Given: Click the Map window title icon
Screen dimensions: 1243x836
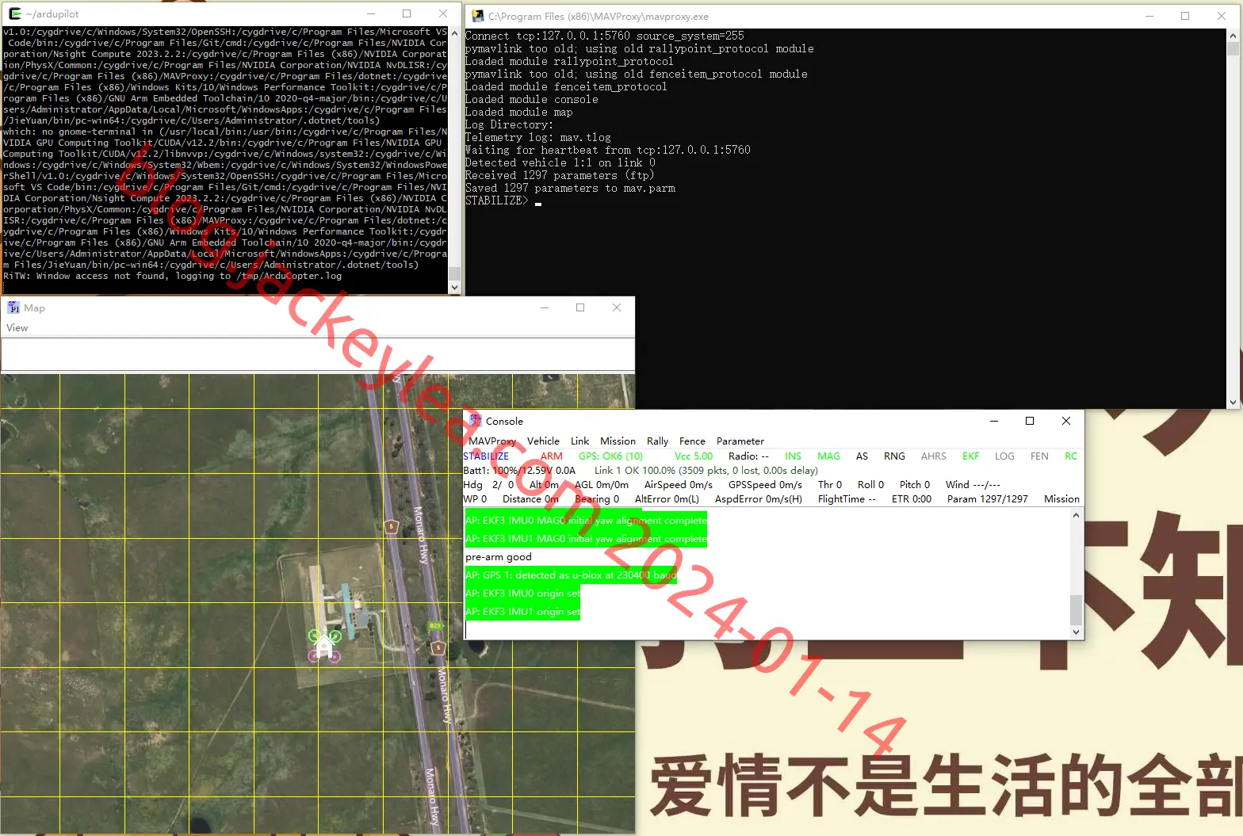Looking at the screenshot, I should tap(13, 307).
